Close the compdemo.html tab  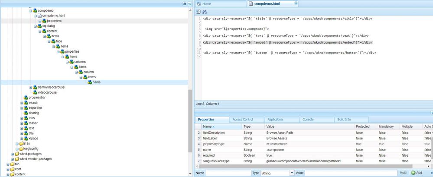[296, 3]
